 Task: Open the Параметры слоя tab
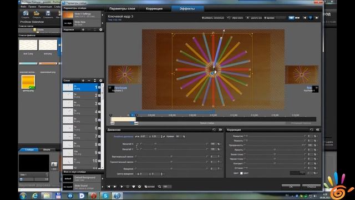[x=122, y=9]
